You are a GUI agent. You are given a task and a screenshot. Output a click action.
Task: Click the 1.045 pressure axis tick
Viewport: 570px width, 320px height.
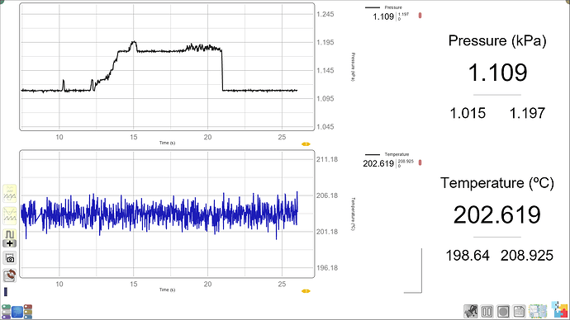tap(325, 127)
